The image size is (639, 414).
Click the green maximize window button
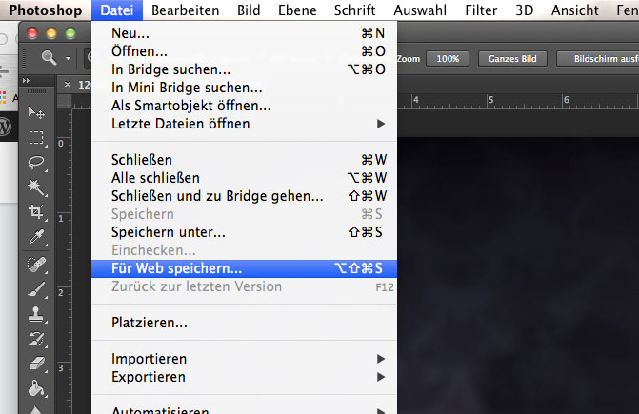pos(70,33)
